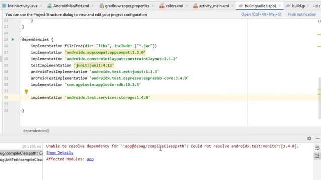This screenshot has height=180, width=321.
Task: Click the build error message text
Action: (x=173, y=146)
